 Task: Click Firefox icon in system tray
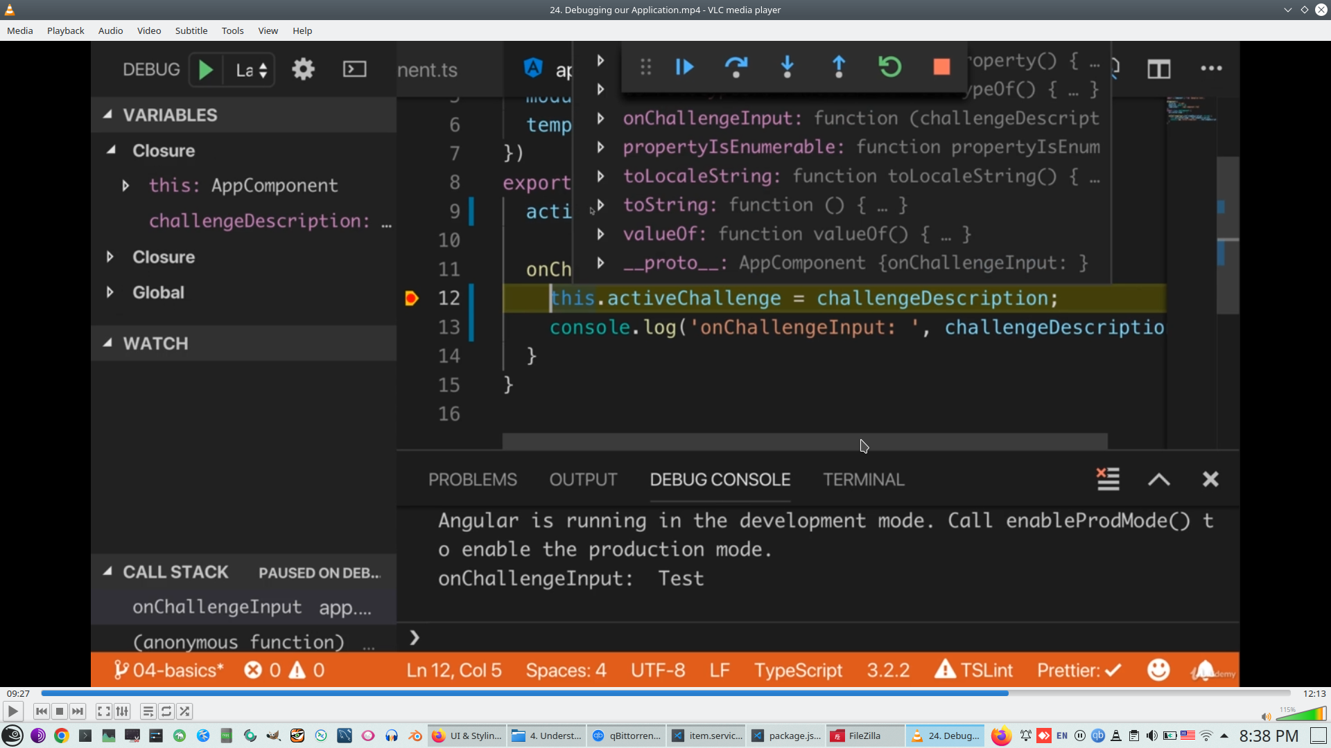1000,736
